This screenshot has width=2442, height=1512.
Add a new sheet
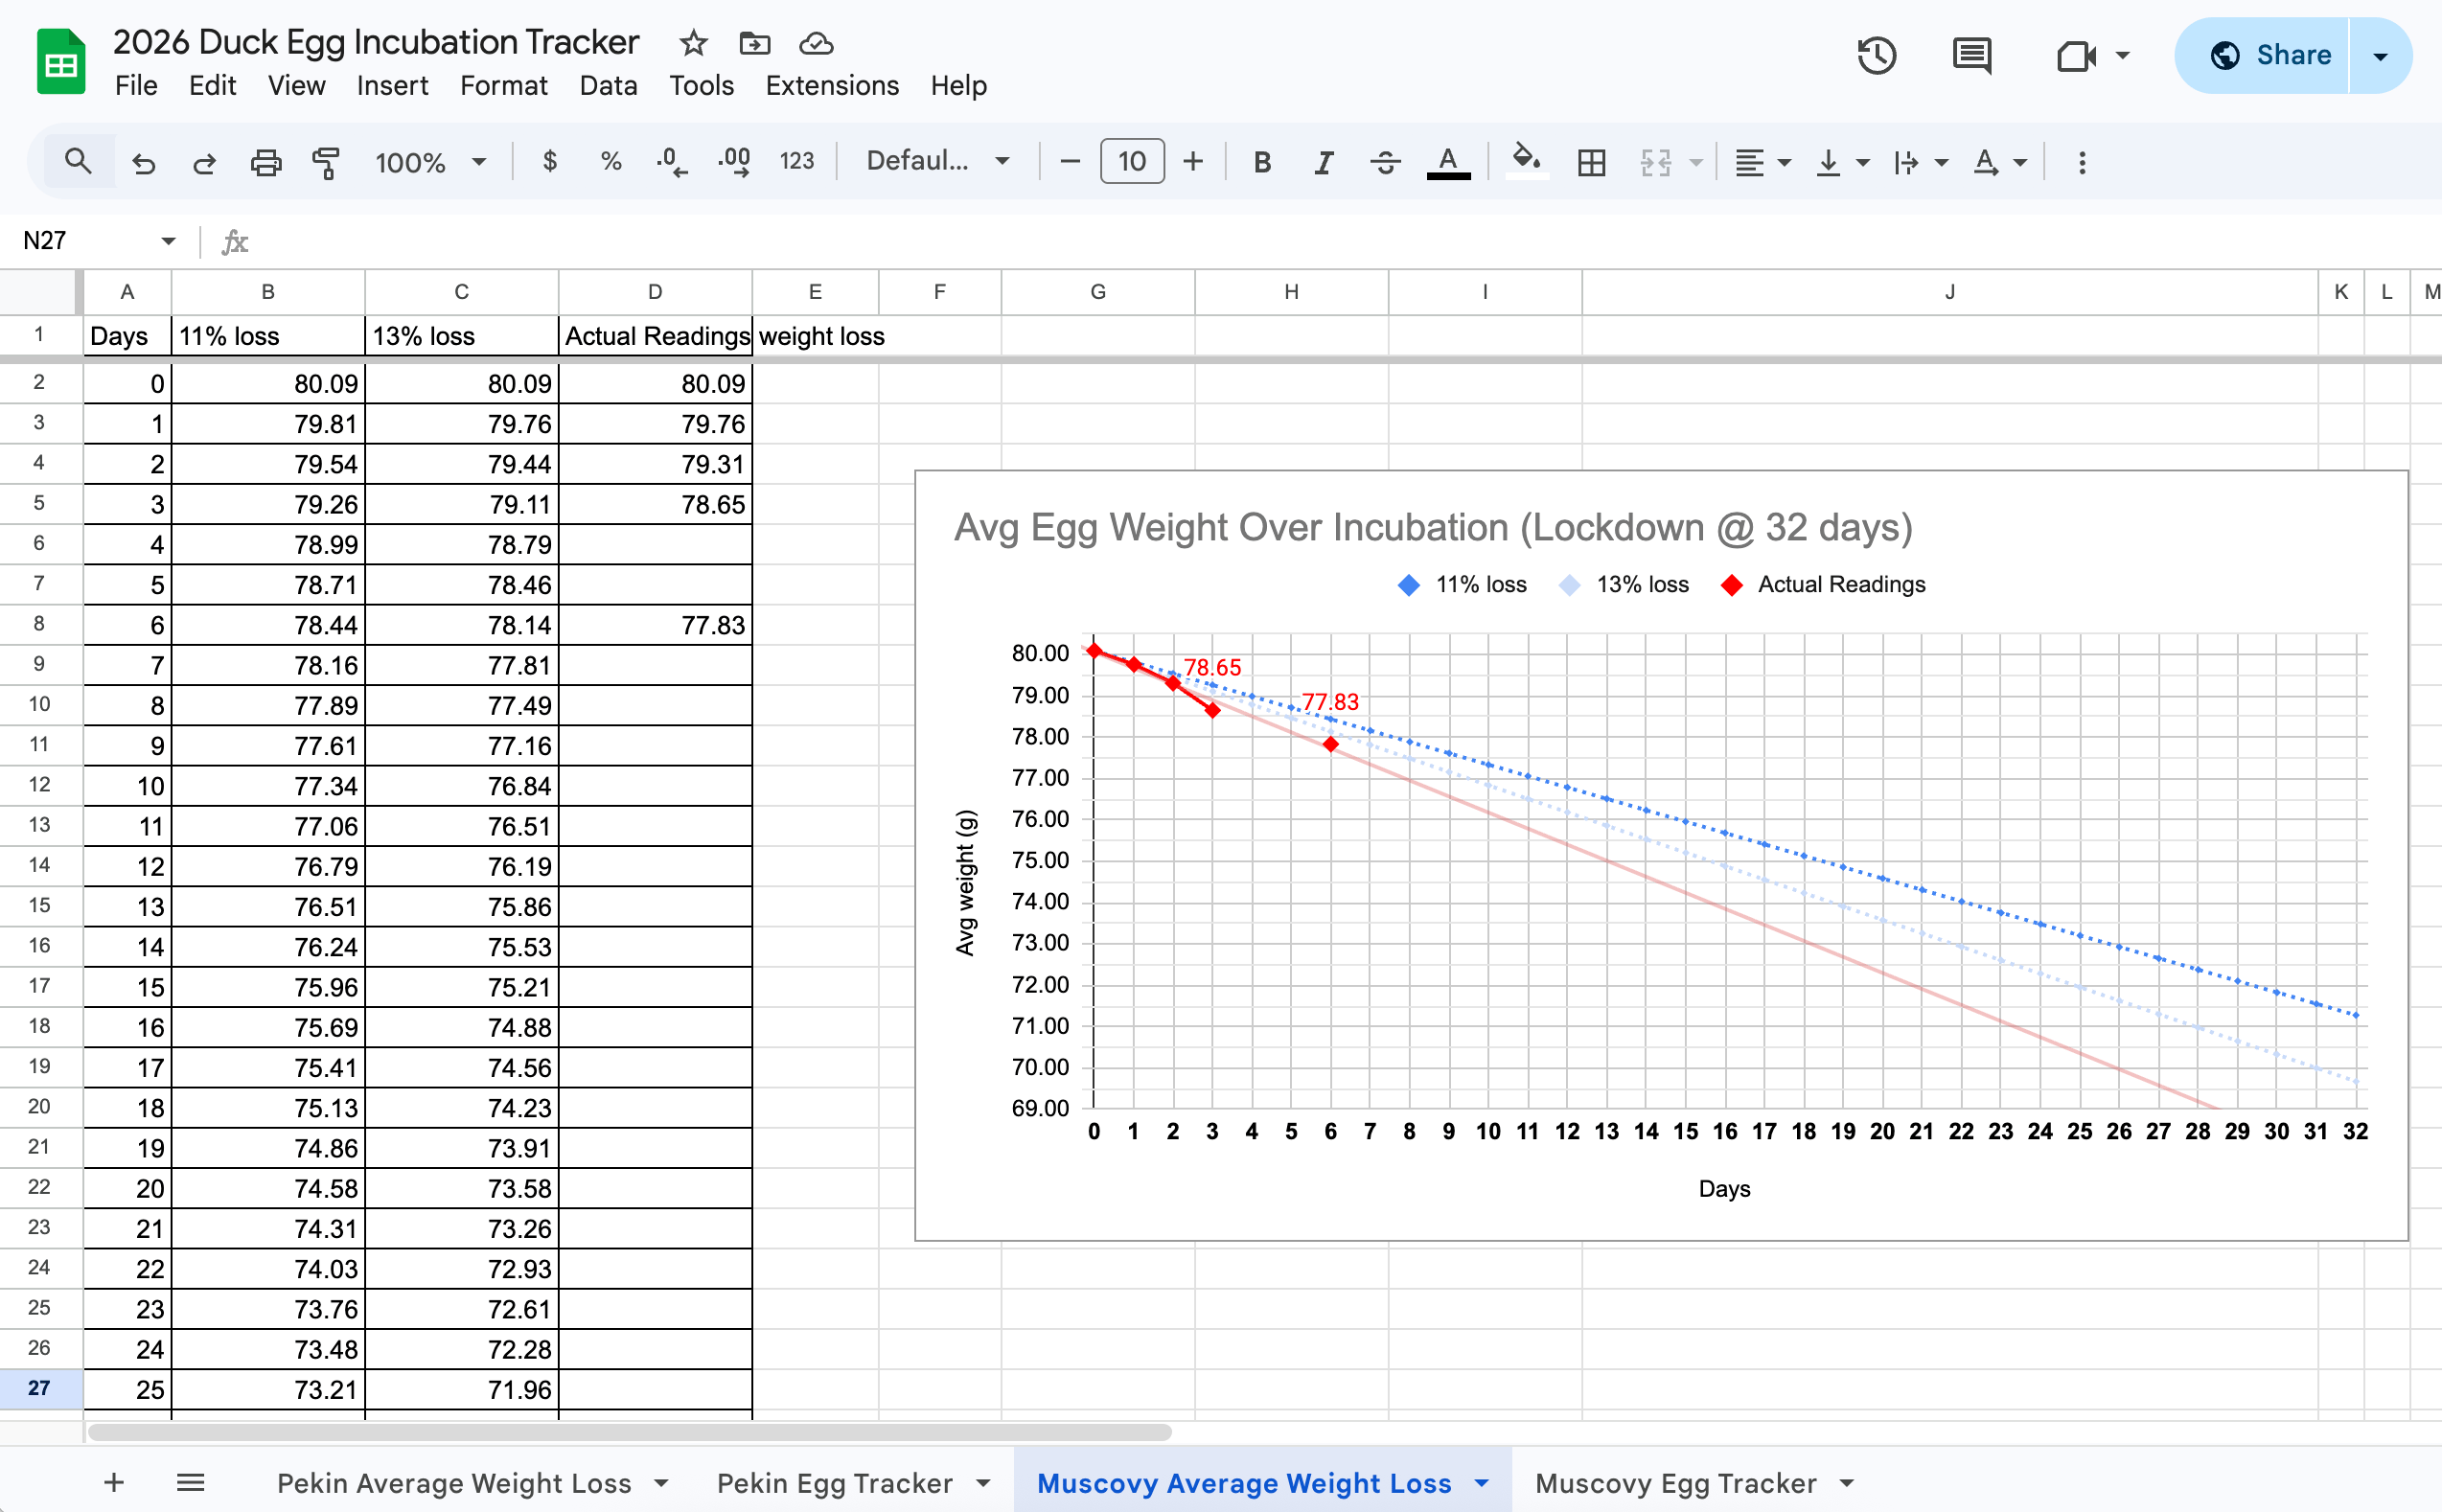coord(114,1482)
